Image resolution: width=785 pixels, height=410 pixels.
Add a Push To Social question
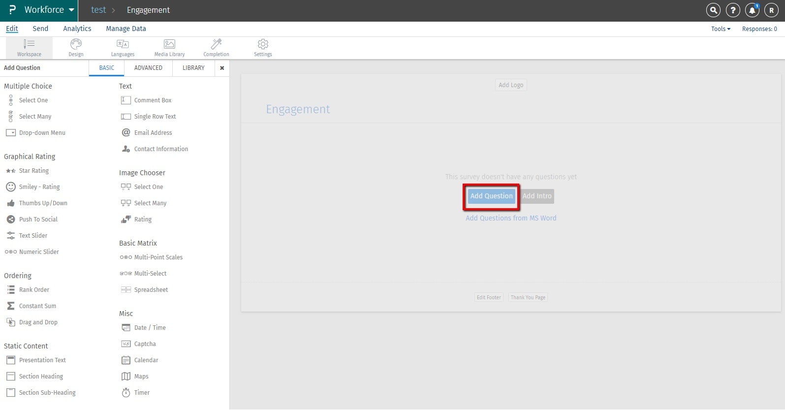[32, 220]
